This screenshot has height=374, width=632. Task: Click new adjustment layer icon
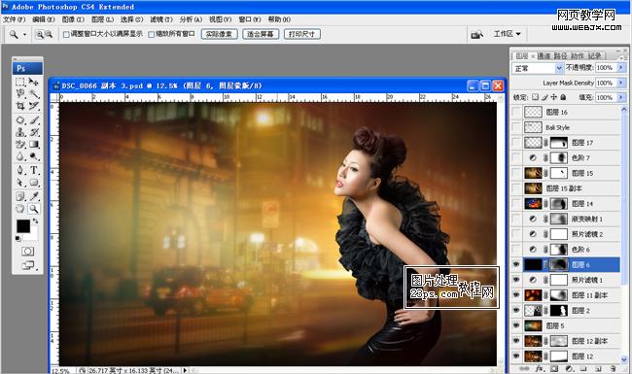(569, 368)
